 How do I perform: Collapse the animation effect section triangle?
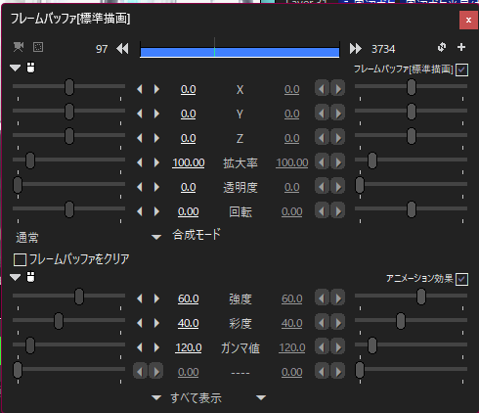point(15,277)
